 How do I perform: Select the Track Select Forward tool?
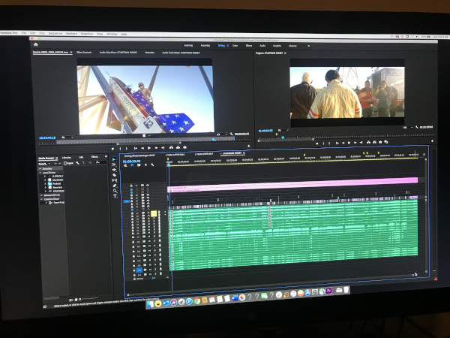pyautogui.click(x=114, y=166)
